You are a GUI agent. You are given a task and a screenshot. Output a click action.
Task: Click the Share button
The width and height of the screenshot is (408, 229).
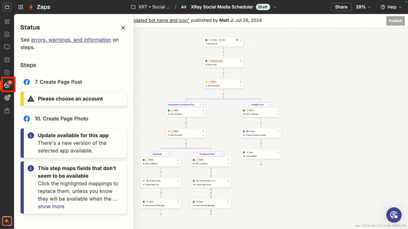tap(341, 7)
